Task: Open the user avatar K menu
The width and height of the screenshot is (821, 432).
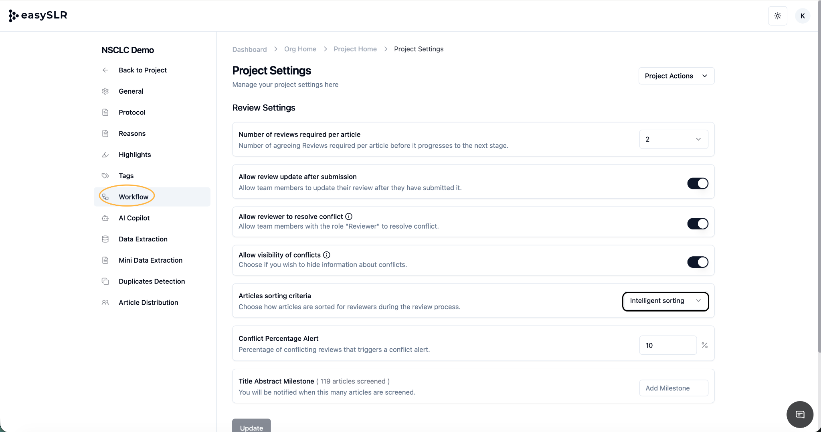Action: click(x=802, y=16)
